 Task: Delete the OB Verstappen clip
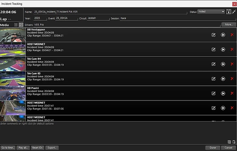pyautogui.click(x=232, y=35)
